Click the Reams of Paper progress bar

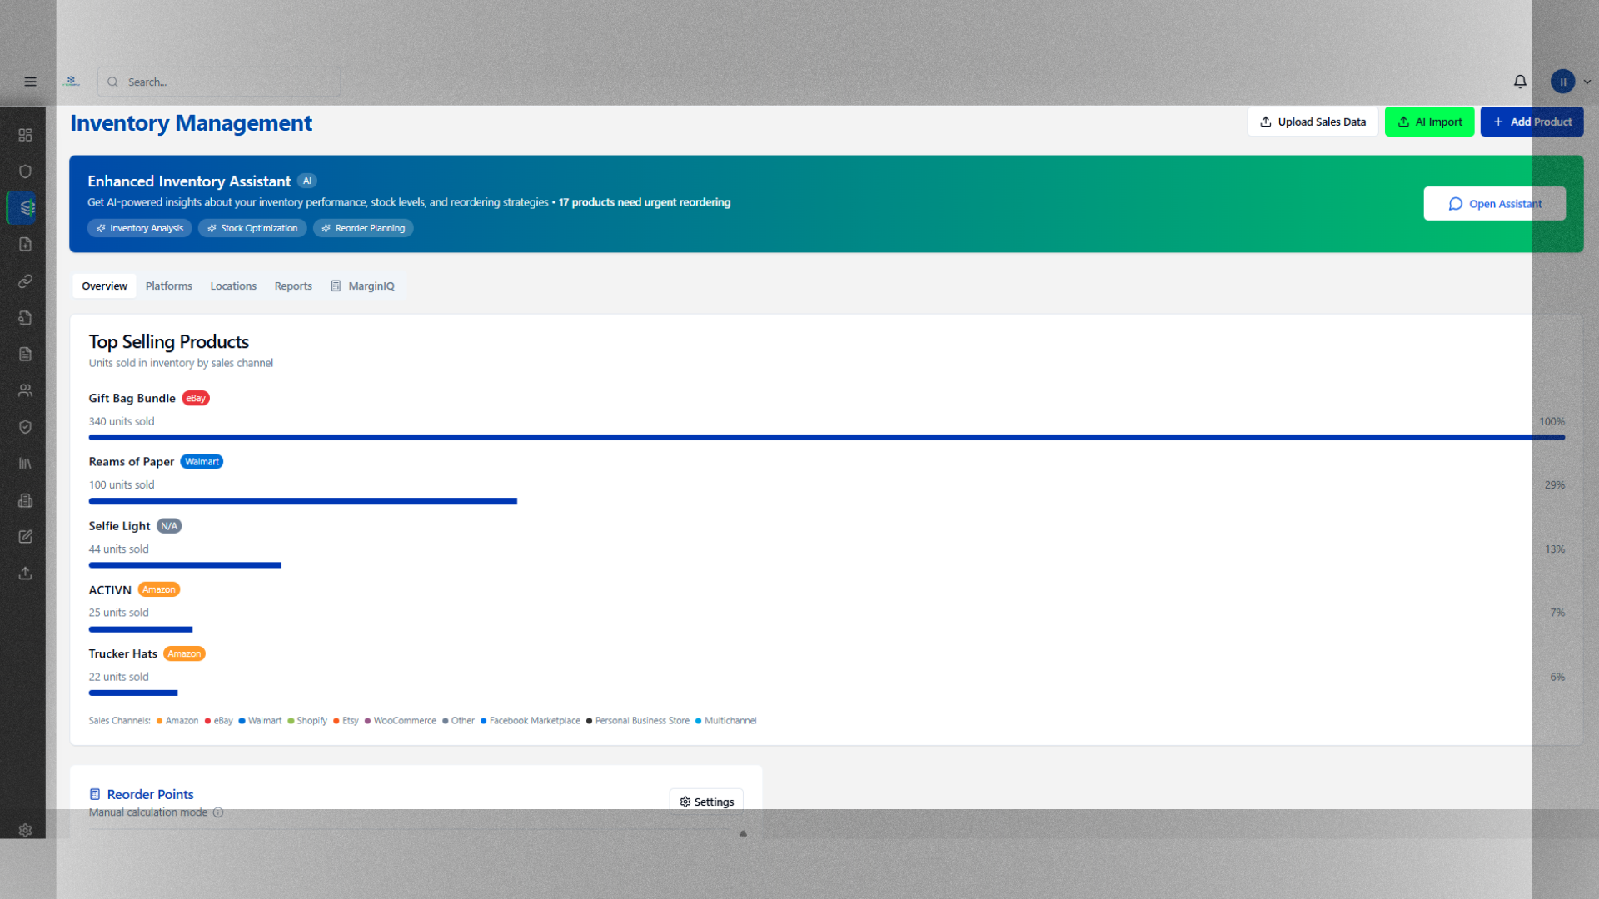(302, 501)
